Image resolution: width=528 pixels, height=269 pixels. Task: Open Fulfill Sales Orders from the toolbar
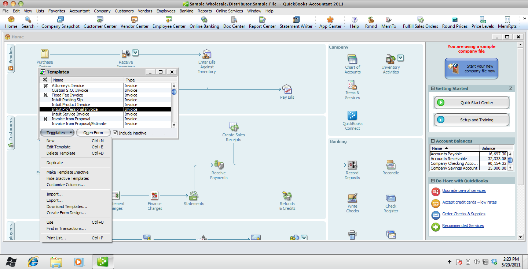421,22
